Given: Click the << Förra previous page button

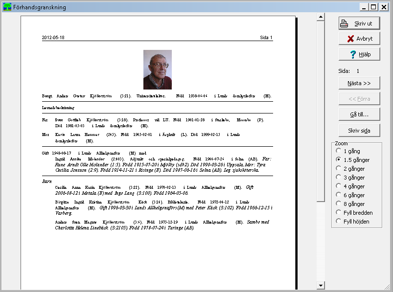Looking at the screenshot, I should tap(359, 99).
